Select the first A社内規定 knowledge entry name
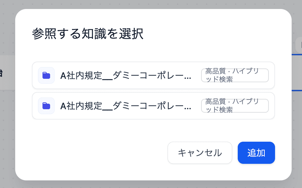This screenshot has height=188, width=302. 126,76
